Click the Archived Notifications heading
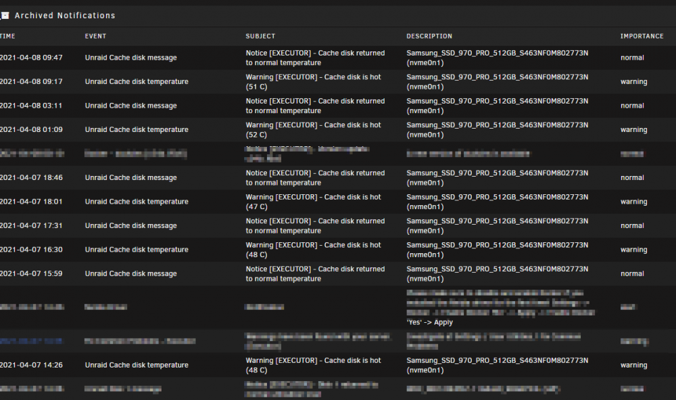Viewport: 676px width, 400px height. (65, 16)
